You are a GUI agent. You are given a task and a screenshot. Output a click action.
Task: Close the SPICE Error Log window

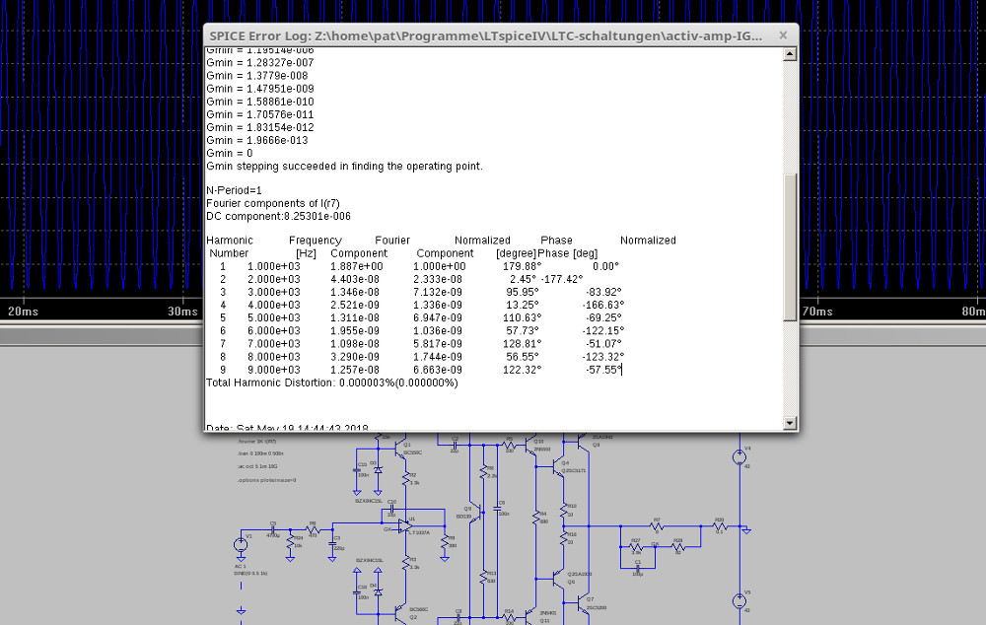pos(783,35)
